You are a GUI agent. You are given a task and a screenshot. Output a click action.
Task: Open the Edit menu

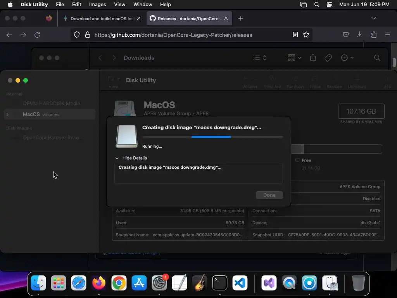(x=76, y=5)
